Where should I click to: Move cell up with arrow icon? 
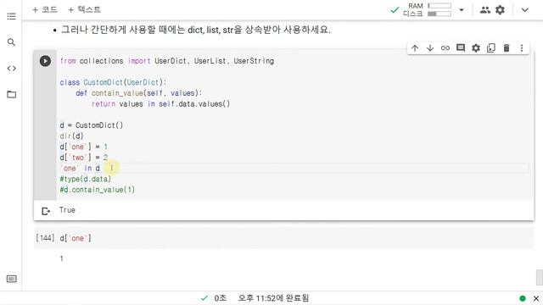point(415,48)
